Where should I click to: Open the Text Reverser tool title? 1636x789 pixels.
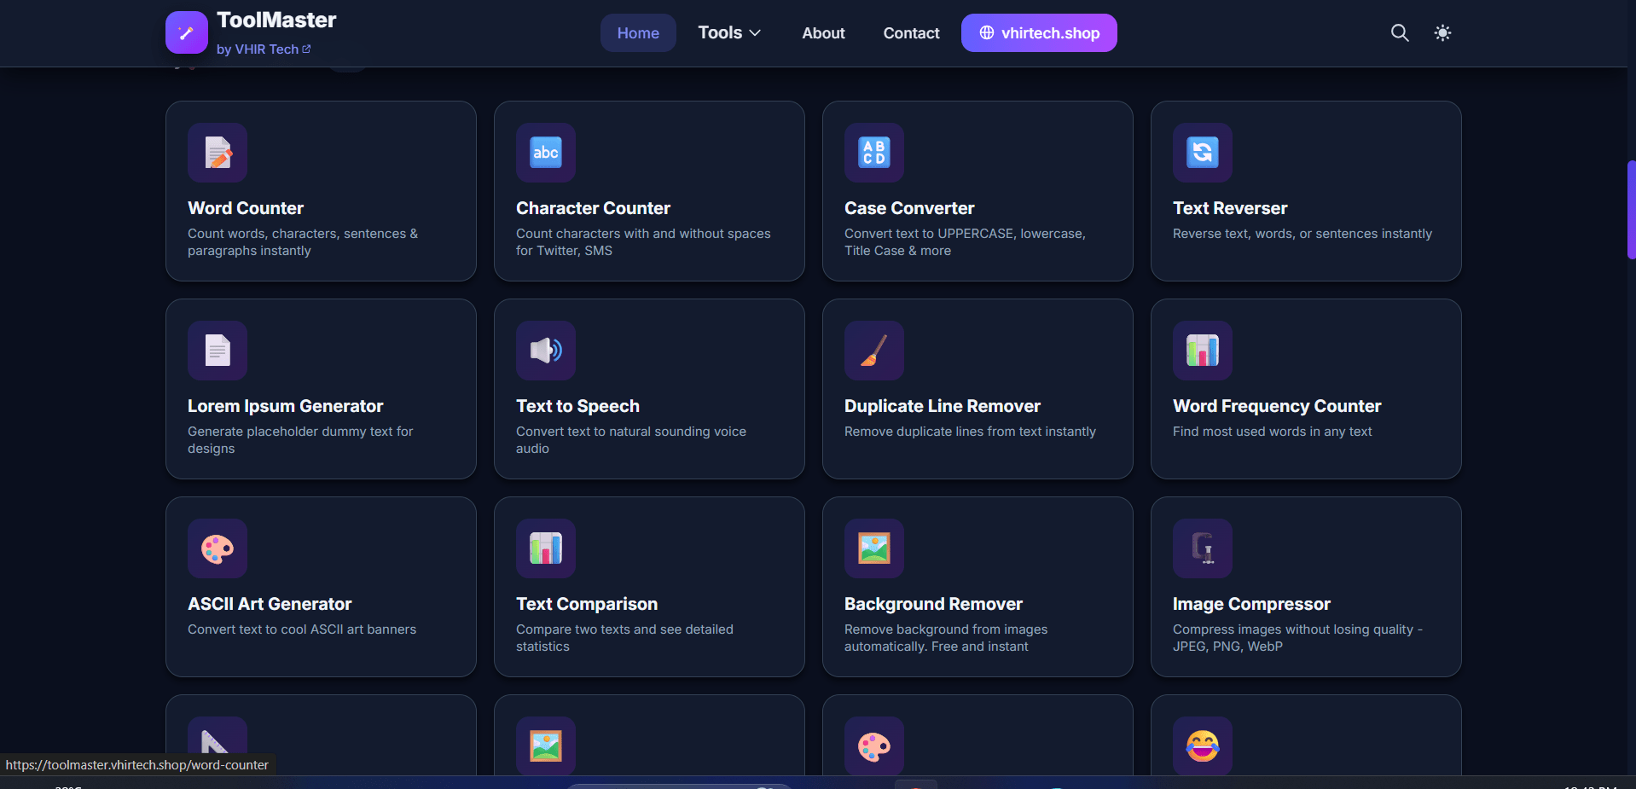pos(1230,208)
